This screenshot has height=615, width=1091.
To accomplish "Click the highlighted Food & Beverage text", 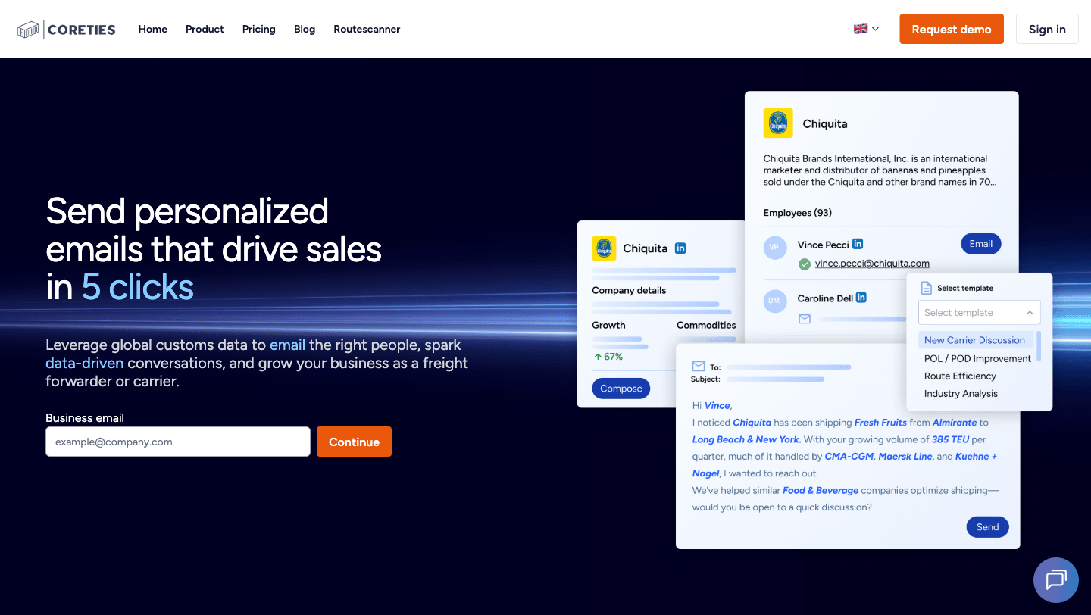I will click(821, 491).
